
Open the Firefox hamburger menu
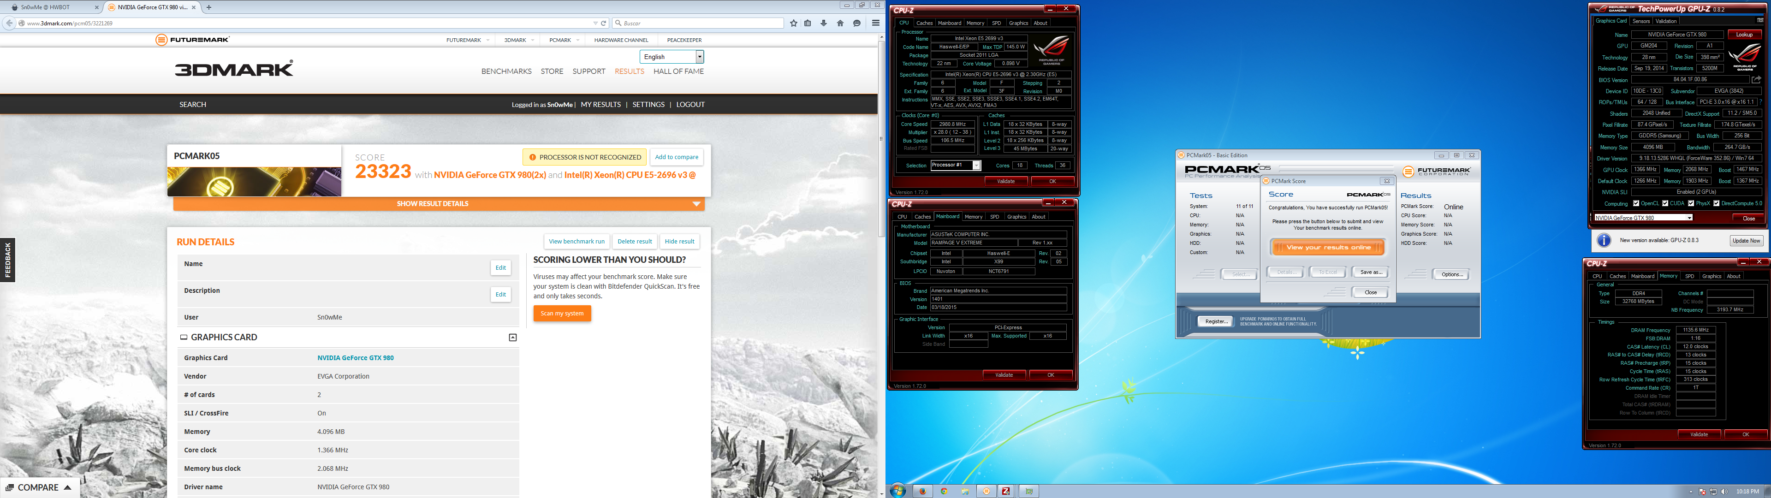tap(875, 24)
